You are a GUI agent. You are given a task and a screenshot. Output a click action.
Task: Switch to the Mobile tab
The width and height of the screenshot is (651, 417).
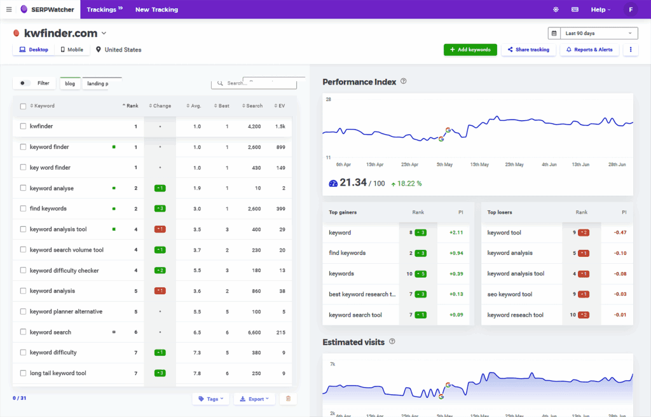tap(72, 50)
